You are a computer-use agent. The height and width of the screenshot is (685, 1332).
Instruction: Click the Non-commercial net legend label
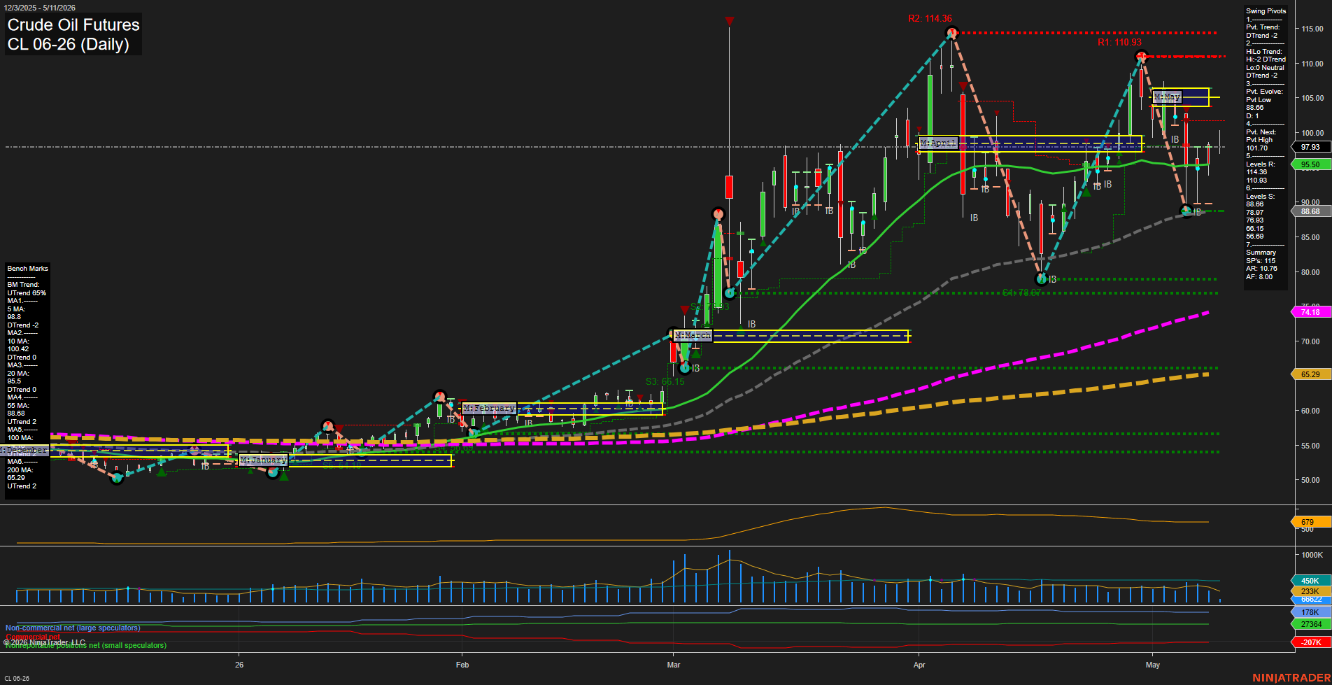point(73,628)
